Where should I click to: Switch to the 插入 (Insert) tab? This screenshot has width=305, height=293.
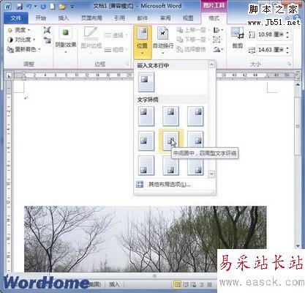coord(64,18)
